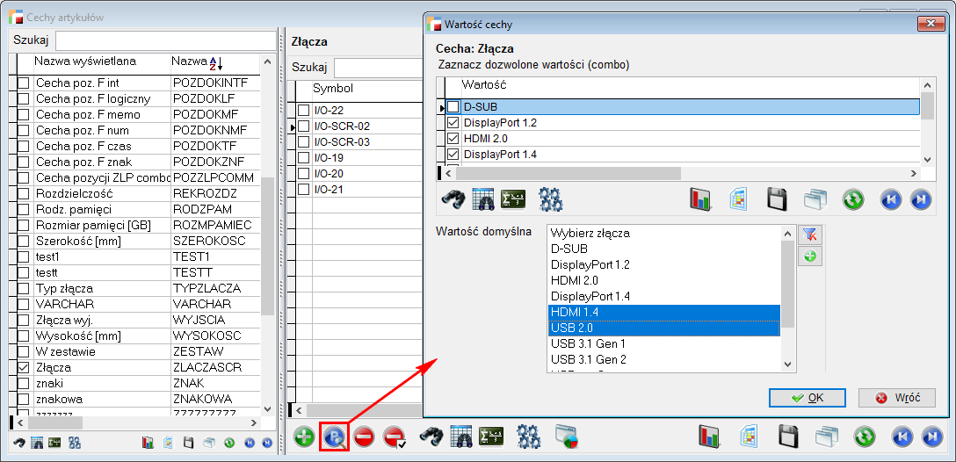Check the I/O-22 row checkbox

point(304,111)
